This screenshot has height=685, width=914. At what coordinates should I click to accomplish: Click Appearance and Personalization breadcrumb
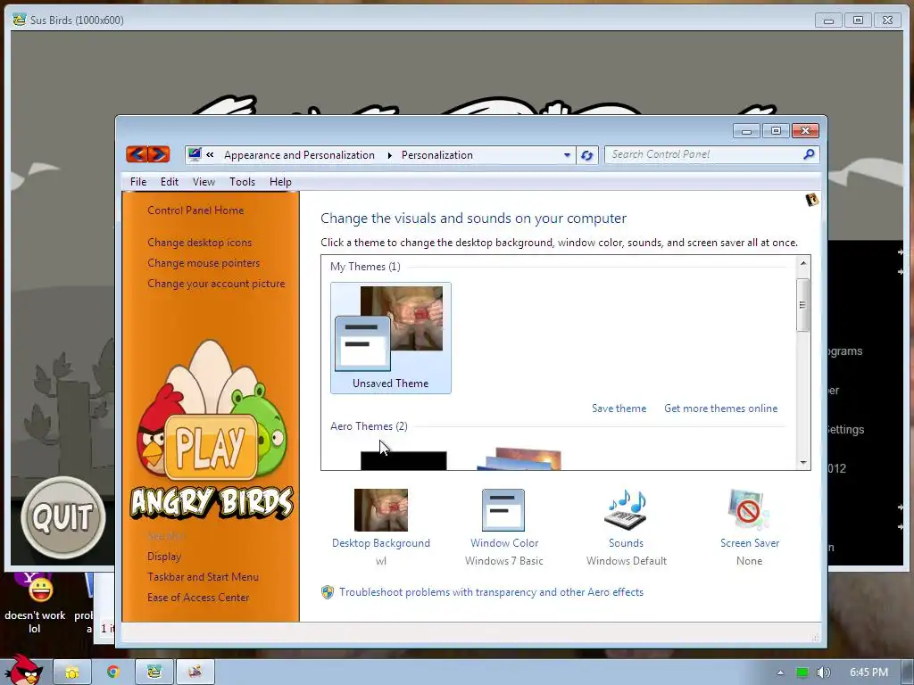pos(299,155)
